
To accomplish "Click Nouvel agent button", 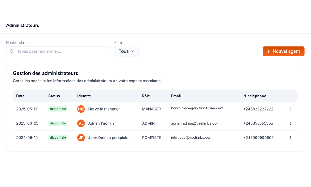I will (283, 51).
